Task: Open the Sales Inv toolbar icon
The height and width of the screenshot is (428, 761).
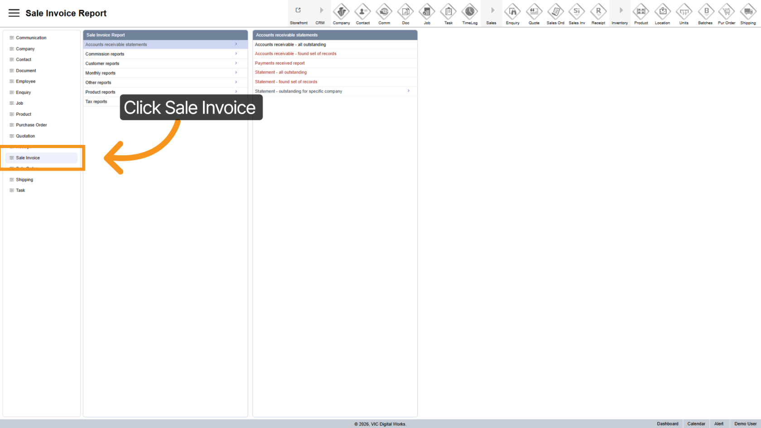Action: [577, 11]
